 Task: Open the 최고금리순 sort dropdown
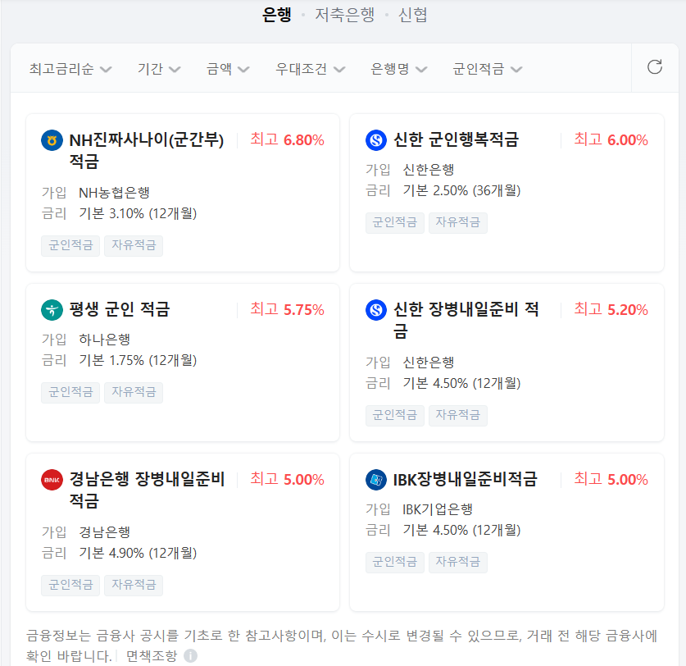(70, 69)
